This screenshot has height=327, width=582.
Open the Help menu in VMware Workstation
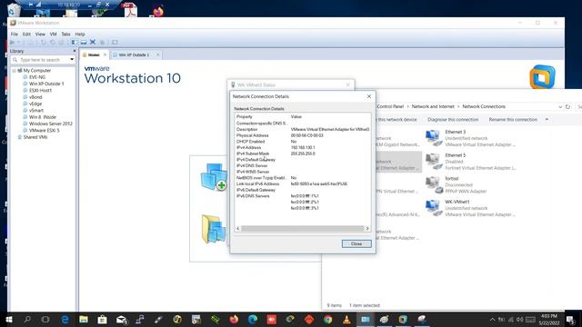click(80, 35)
